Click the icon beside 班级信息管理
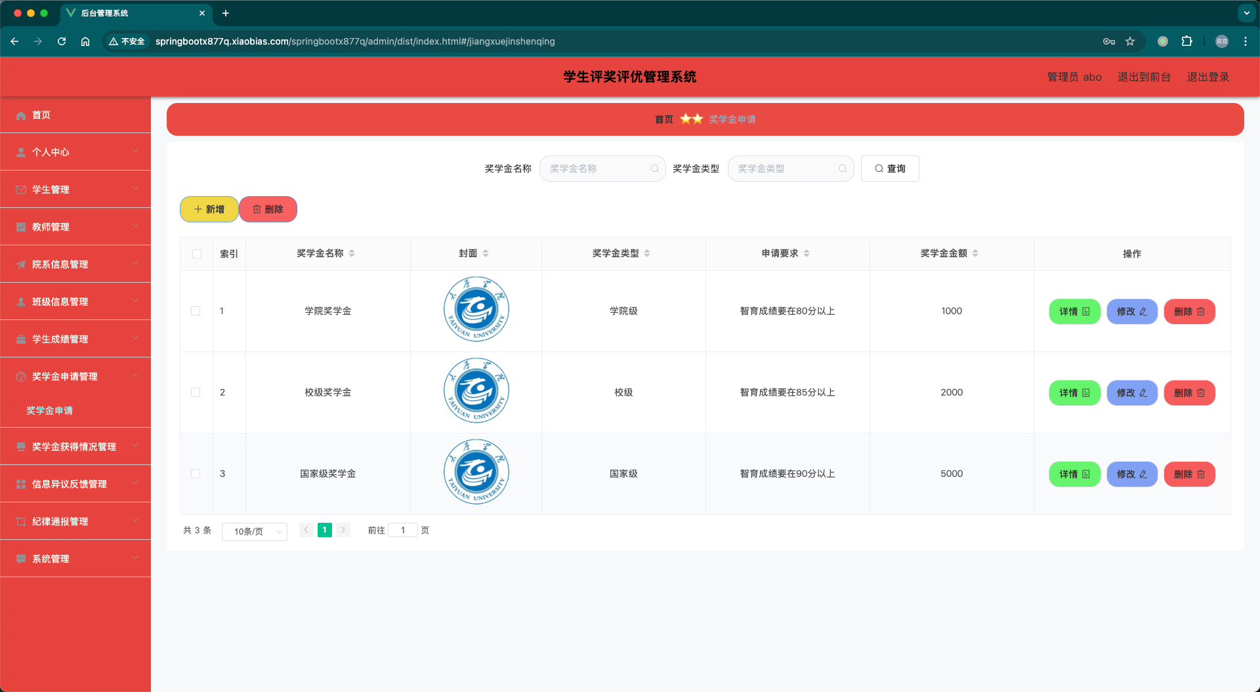This screenshot has width=1260, height=692. point(21,302)
